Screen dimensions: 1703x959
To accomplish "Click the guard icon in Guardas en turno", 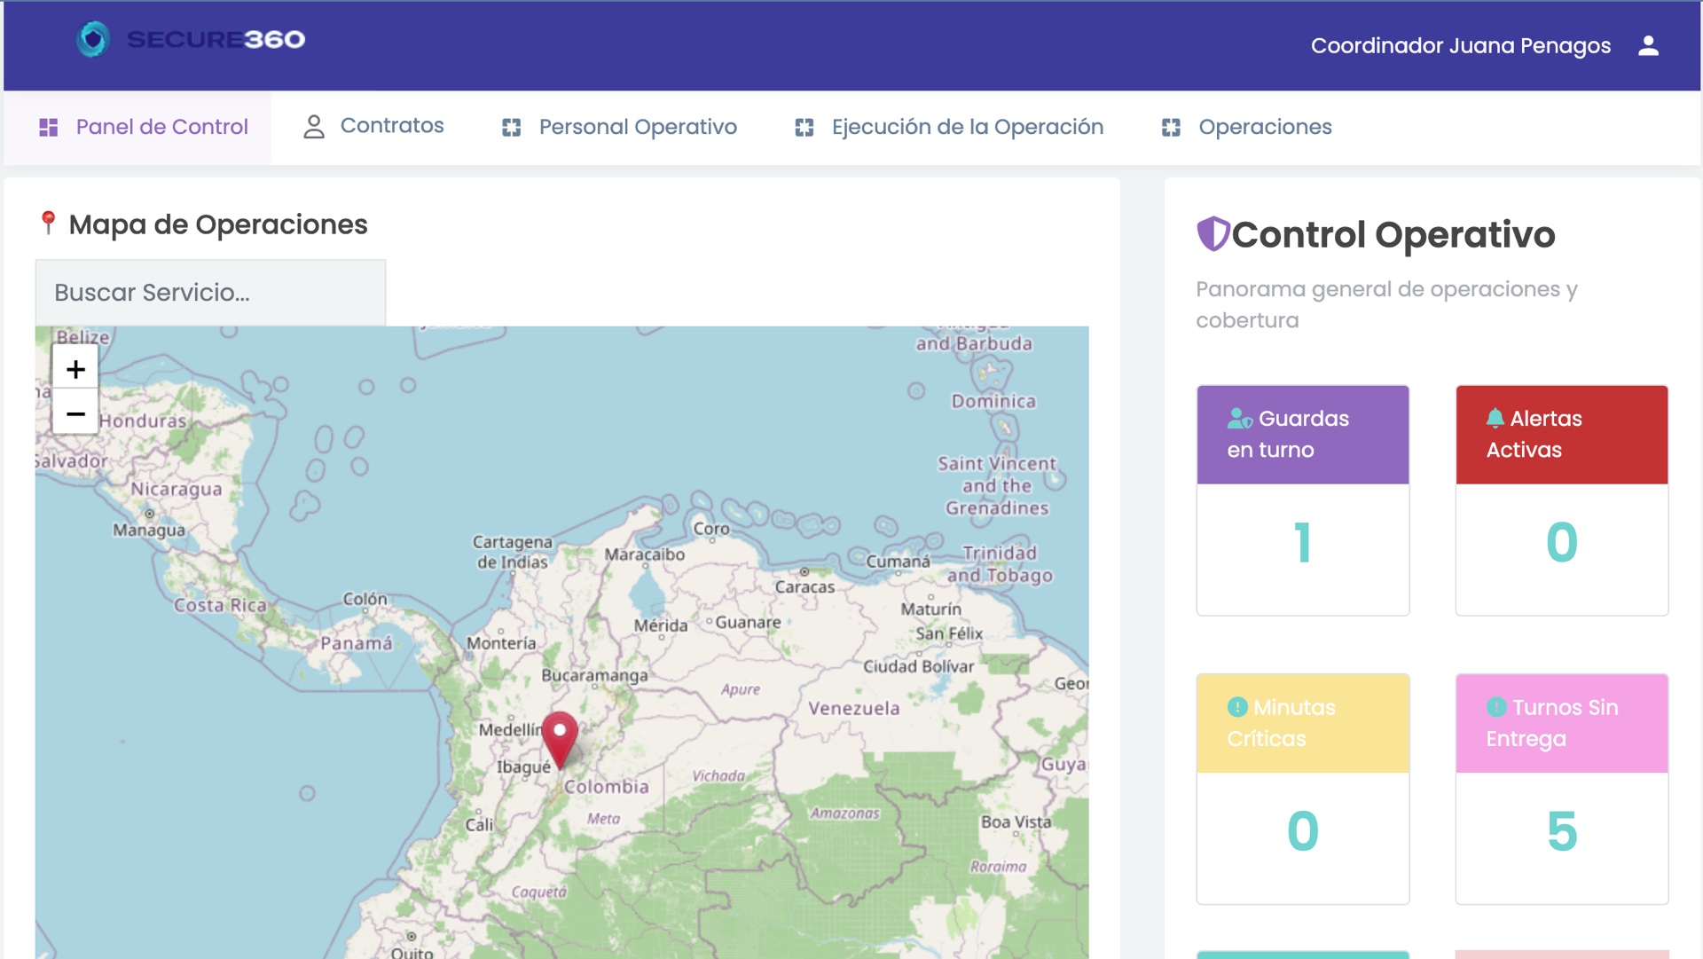I will (x=1240, y=418).
